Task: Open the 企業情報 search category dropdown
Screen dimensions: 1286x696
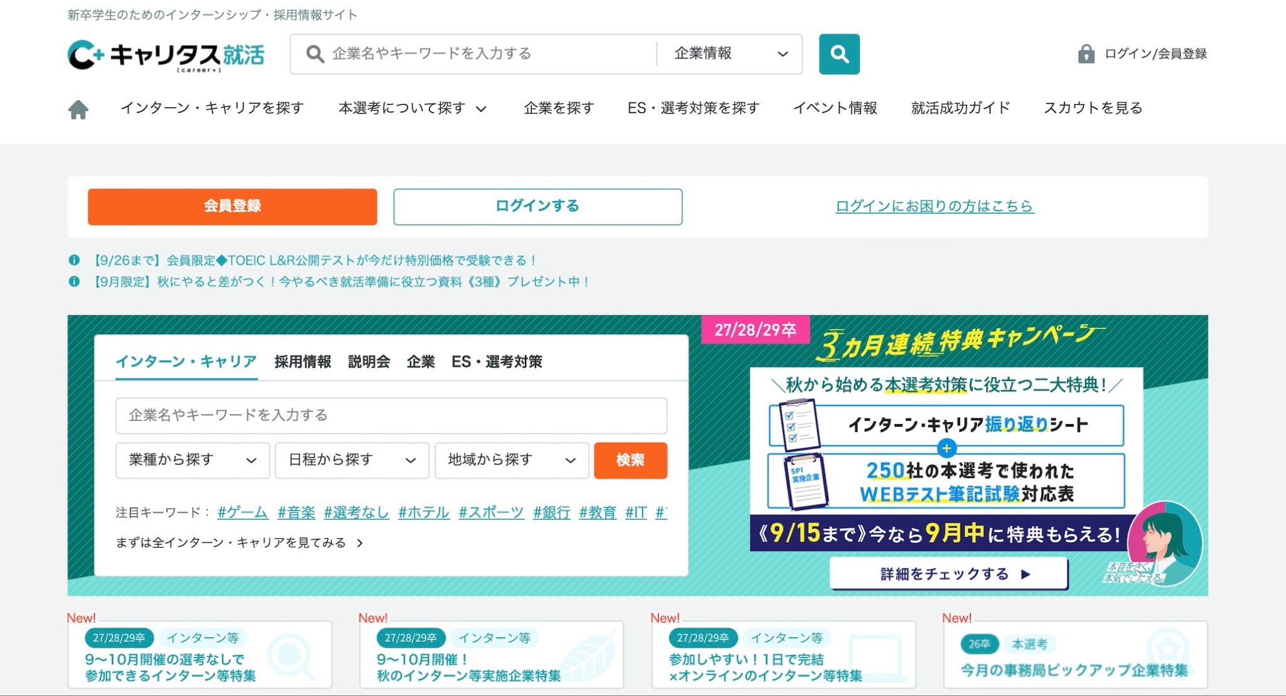Action: point(730,54)
